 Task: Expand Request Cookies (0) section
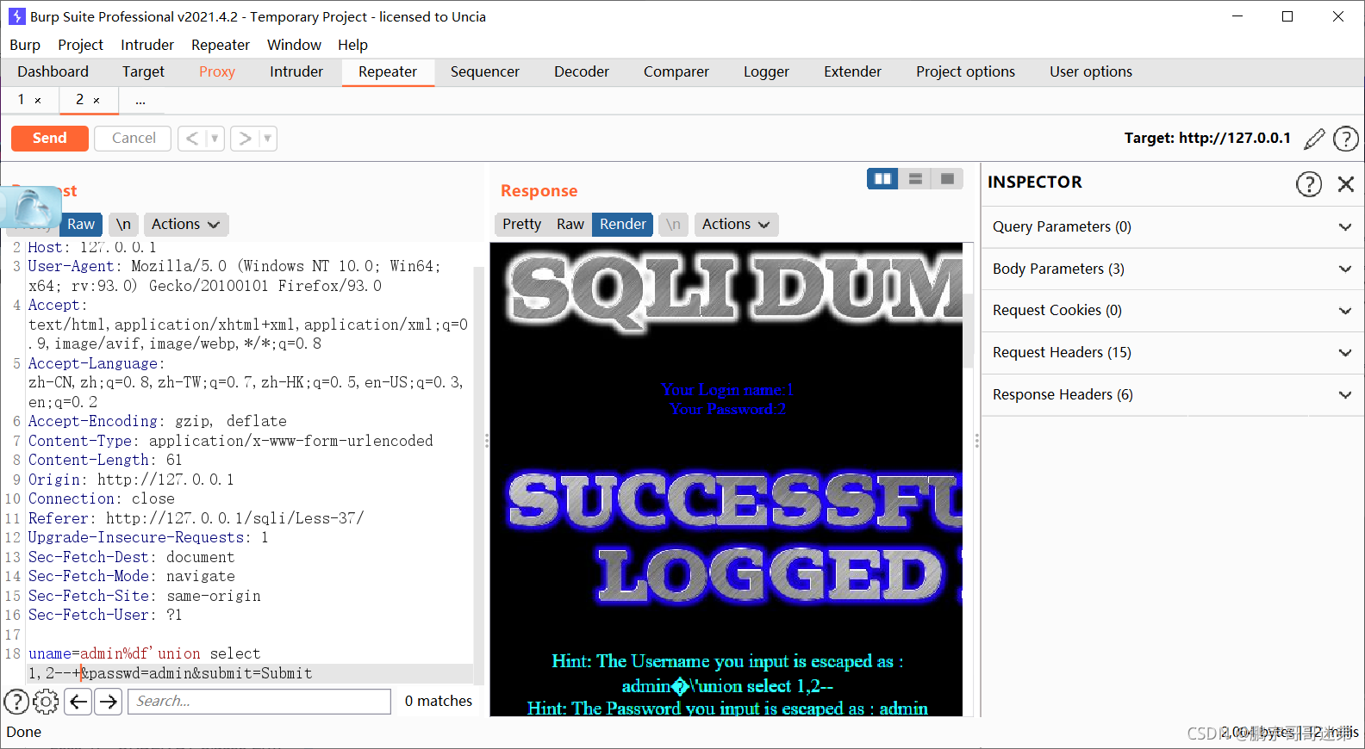pos(1172,311)
